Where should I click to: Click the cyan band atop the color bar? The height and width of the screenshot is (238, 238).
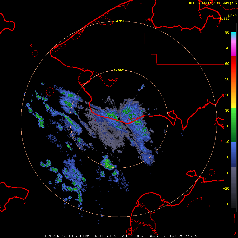click(x=234, y=35)
